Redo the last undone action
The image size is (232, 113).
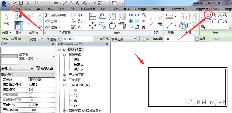pos(45,3)
